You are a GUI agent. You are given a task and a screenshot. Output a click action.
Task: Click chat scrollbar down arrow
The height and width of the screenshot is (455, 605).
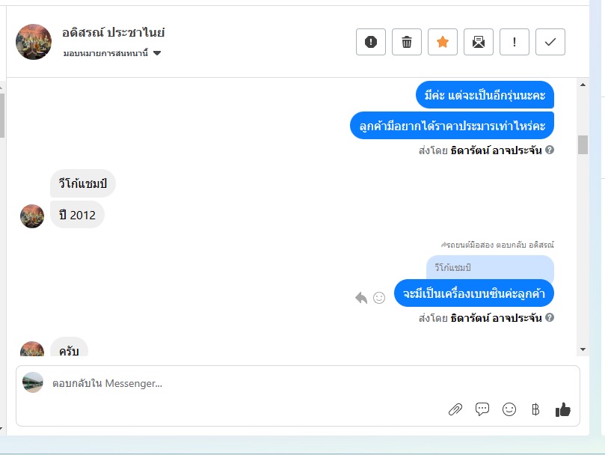(x=583, y=349)
